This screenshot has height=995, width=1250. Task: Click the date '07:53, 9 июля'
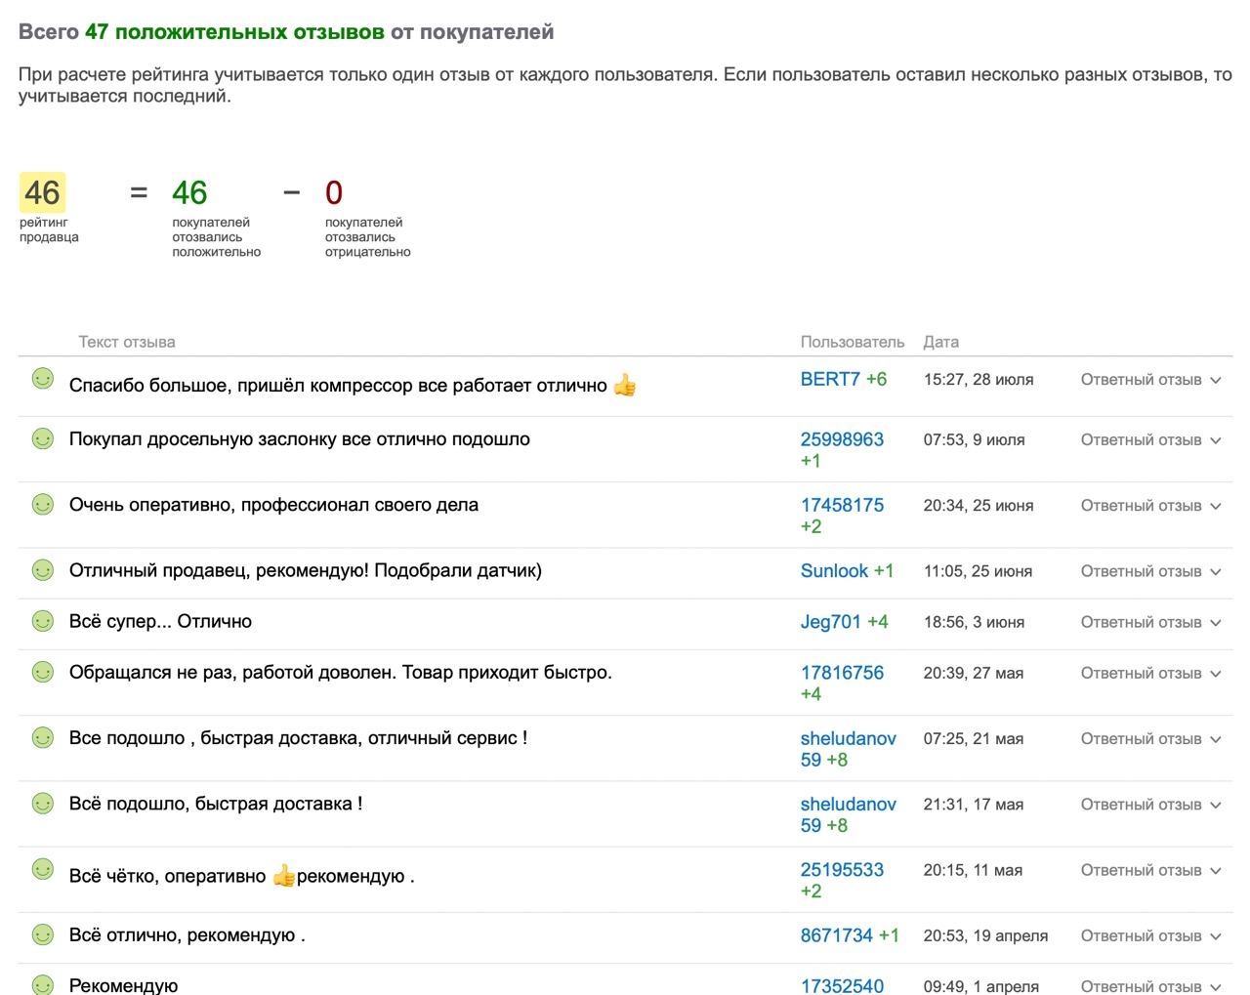975,439
